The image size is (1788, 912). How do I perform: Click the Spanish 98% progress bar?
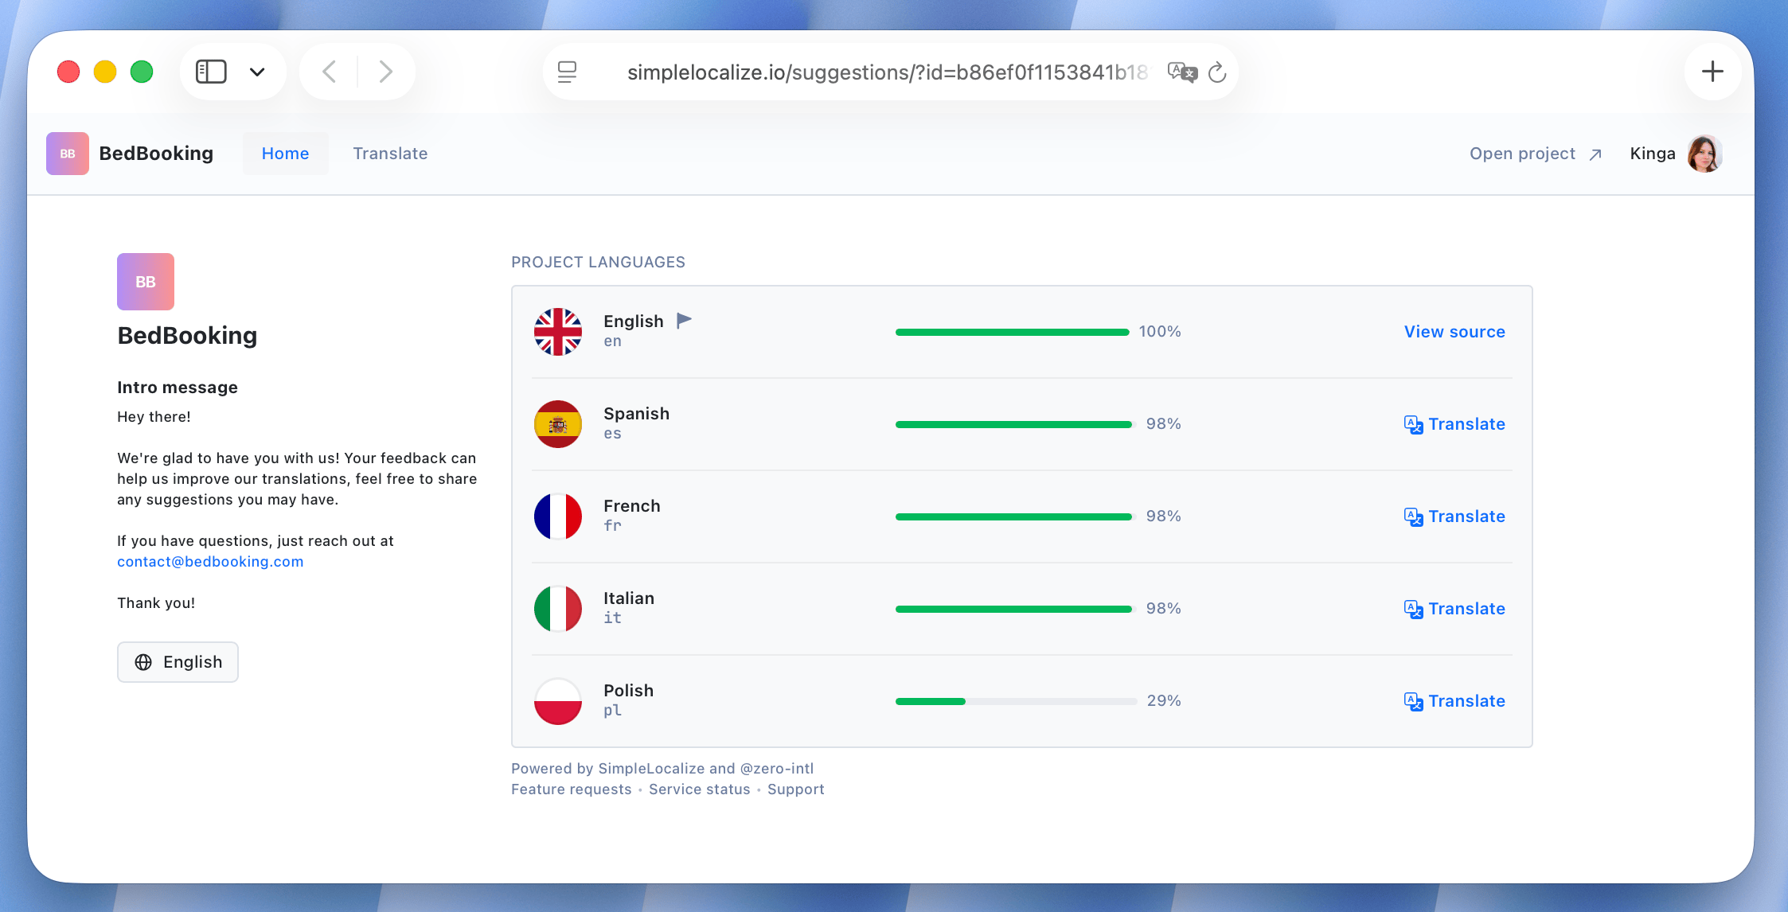[1013, 424]
